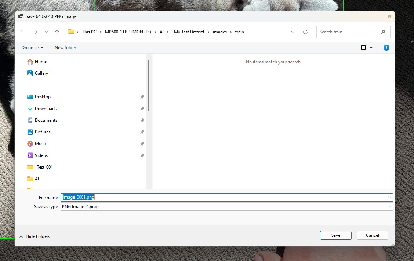Toggle the Desktop pin icon
The width and height of the screenshot is (414, 261).
tap(142, 97)
